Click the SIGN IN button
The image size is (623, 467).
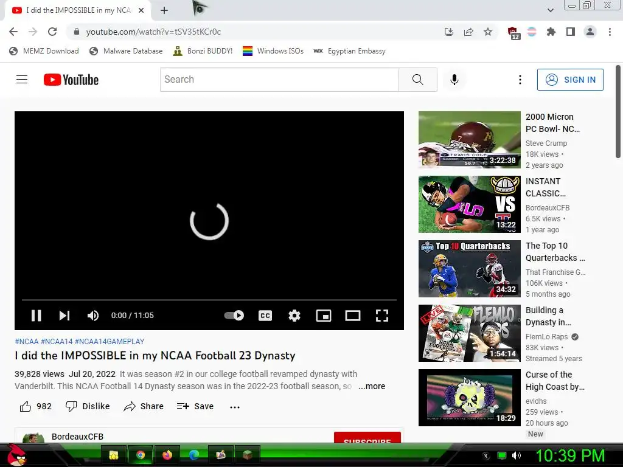pyautogui.click(x=570, y=80)
